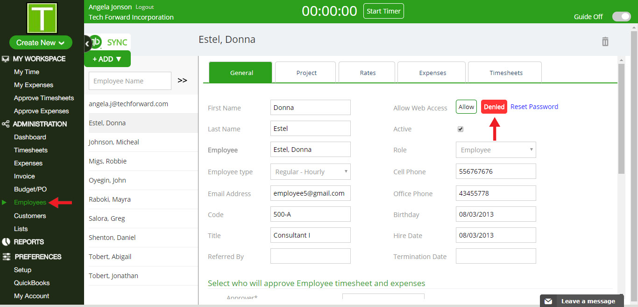
Task: Open the Employee type dropdown
Action: pos(311,172)
